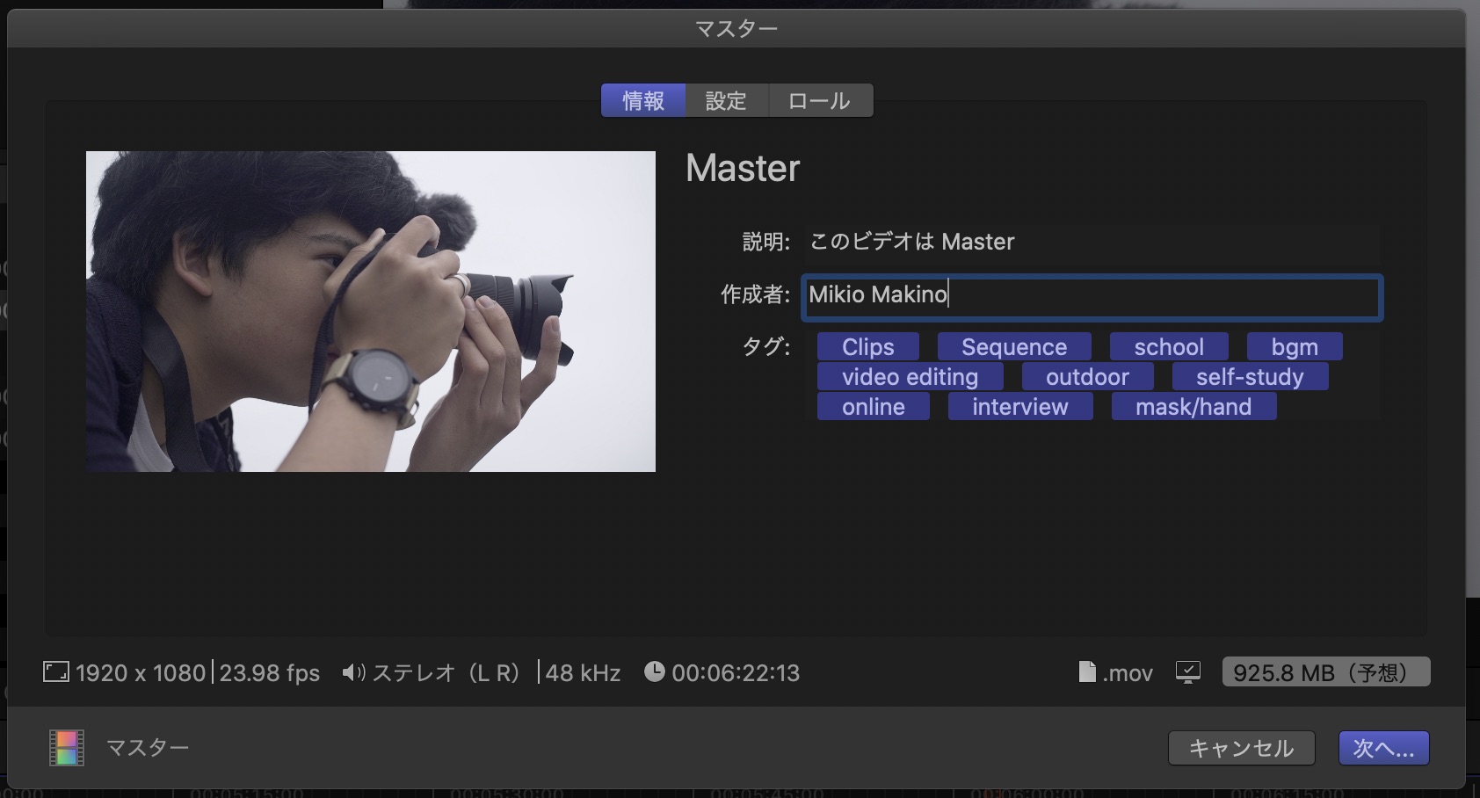Select the self-study tag
The image size is (1480, 798).
(x=1250, y=377)
